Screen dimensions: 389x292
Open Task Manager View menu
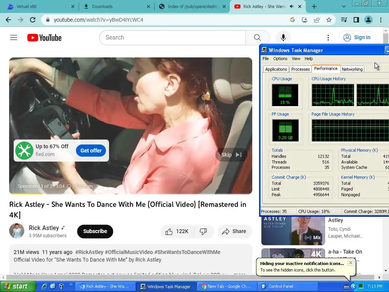coord(296,59)
